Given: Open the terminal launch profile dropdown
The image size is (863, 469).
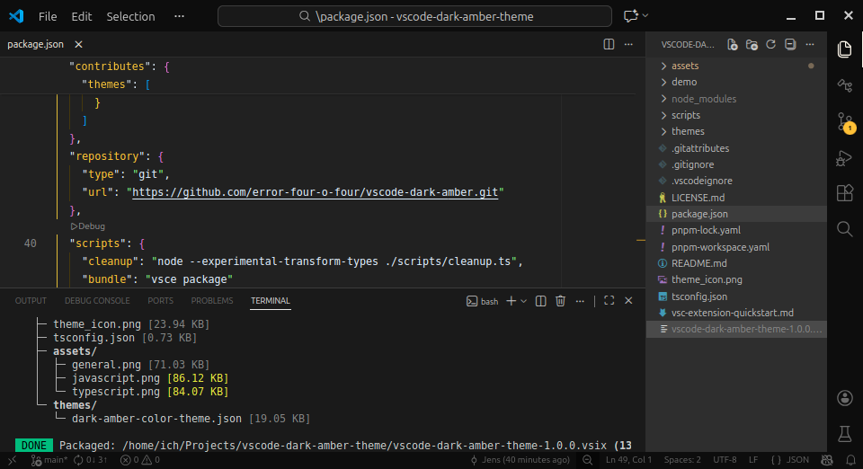Looking at the screenshot, I should click(523, 301).
